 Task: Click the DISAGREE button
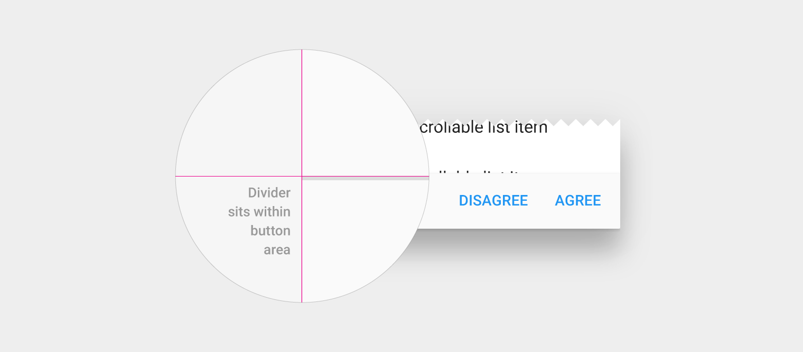pyautogui.click(x=493, y=201)
